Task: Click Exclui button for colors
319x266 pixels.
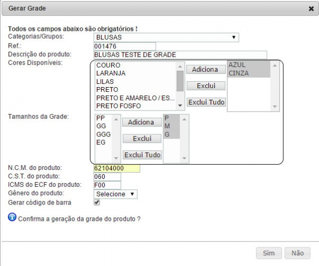Action: click(x=206, y=86)
